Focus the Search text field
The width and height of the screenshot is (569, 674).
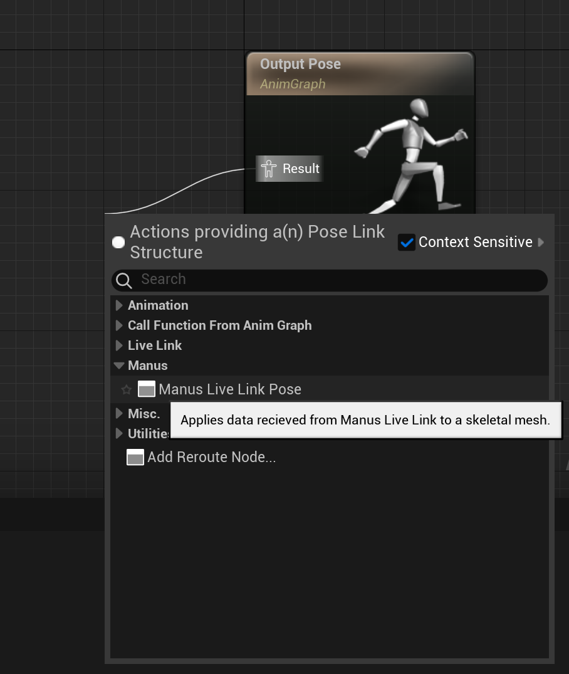(338, 280)
